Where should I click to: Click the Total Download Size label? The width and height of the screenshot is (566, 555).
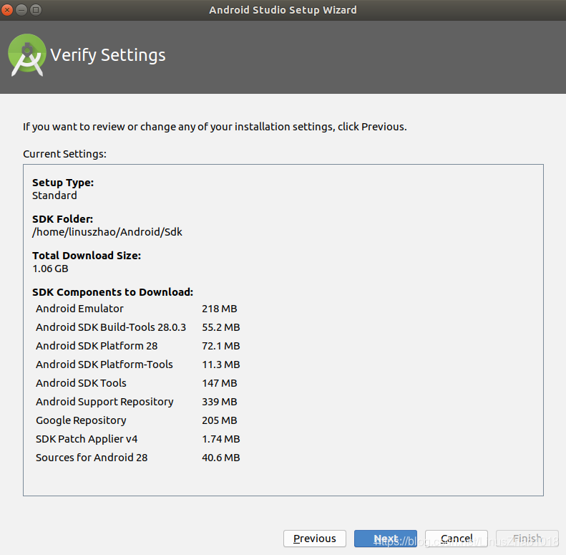87,256
